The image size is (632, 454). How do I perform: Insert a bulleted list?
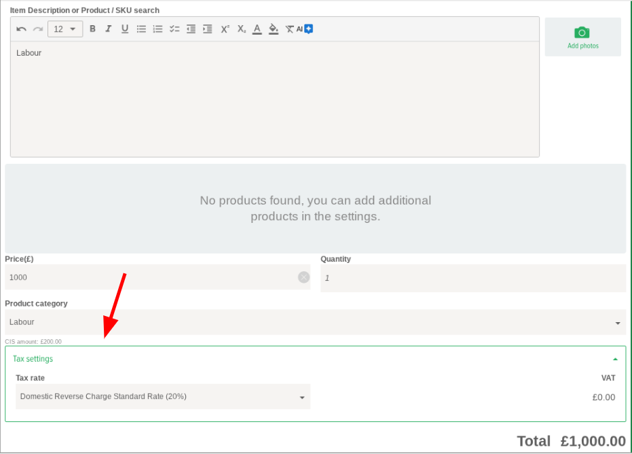coord(141,29)
